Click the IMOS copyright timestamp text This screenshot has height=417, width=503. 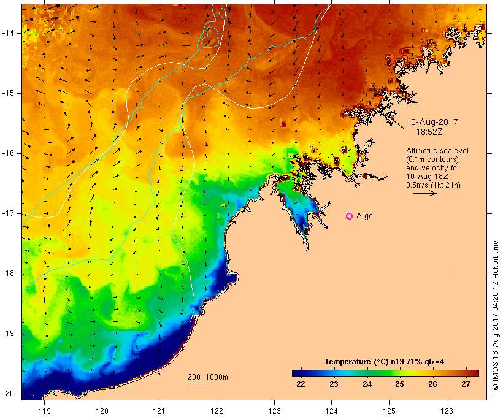495,316
